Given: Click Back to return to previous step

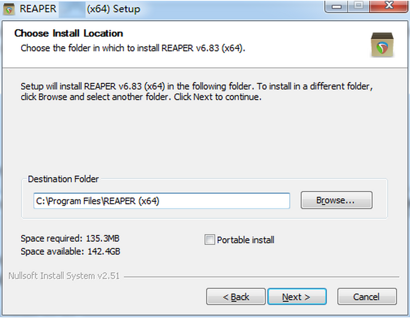Looking at the screenshot, I should [235, 296].
